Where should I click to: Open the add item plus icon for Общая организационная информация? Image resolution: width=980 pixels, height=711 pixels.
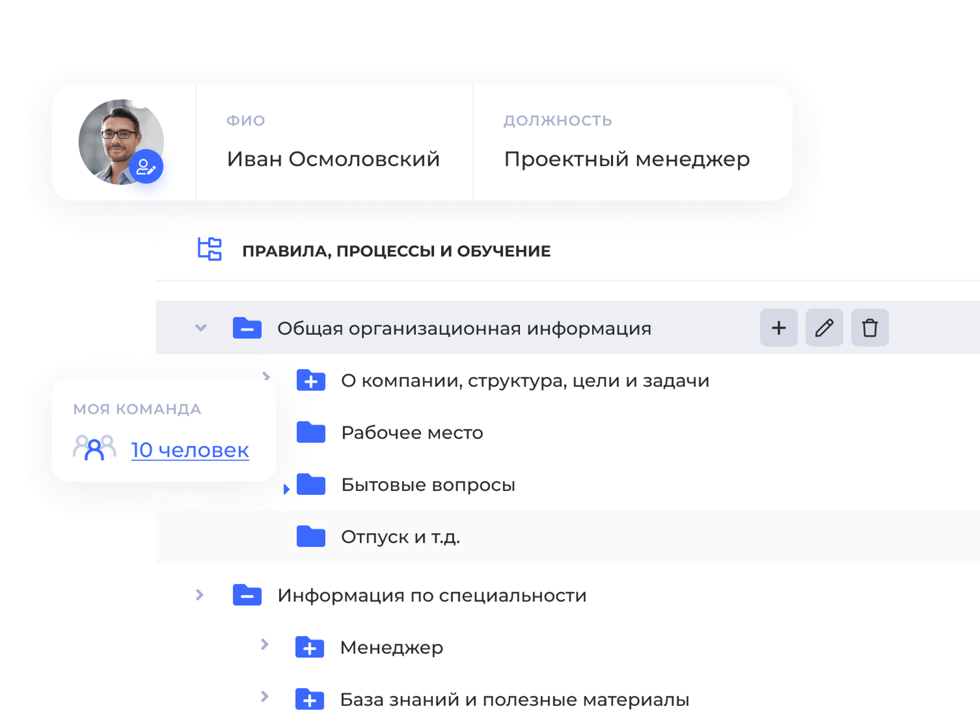point(778,328)
